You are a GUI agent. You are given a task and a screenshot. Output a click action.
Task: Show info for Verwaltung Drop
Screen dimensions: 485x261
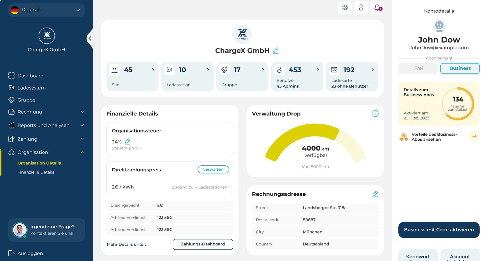click(375, 114)
